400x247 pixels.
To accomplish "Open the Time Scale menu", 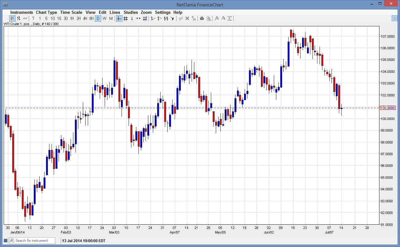I will pyautogui.click(x=71, y=12).
